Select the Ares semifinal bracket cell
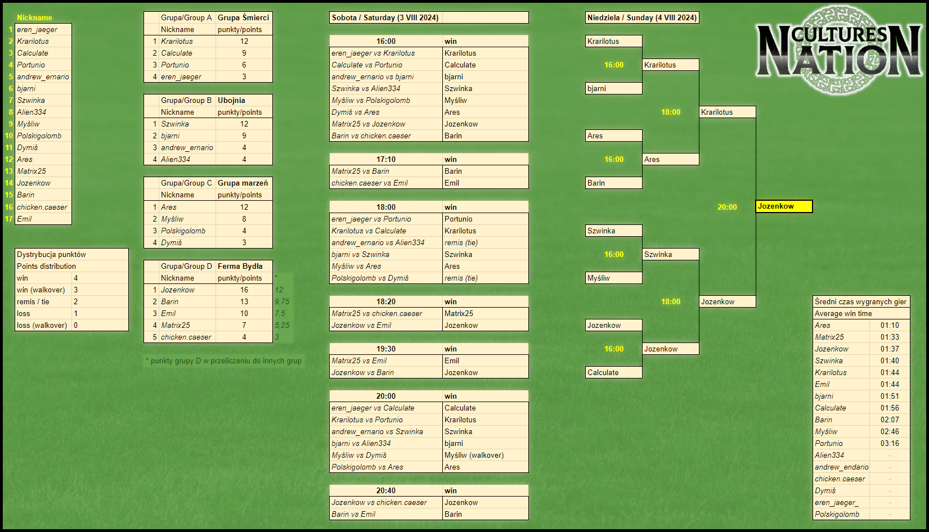This screenshot has width=929, height=532. (x=671, y=159)
